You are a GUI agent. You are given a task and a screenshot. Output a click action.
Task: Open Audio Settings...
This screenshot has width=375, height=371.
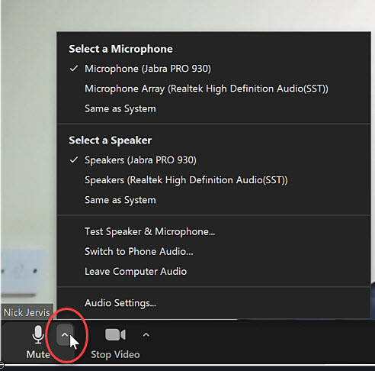(120, 303)
